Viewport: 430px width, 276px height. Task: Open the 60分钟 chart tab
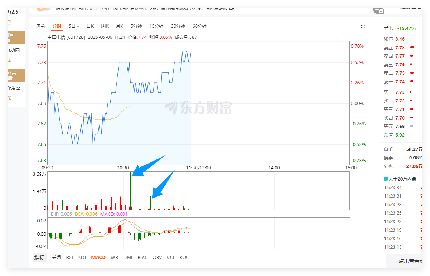[x=199, y=26]
